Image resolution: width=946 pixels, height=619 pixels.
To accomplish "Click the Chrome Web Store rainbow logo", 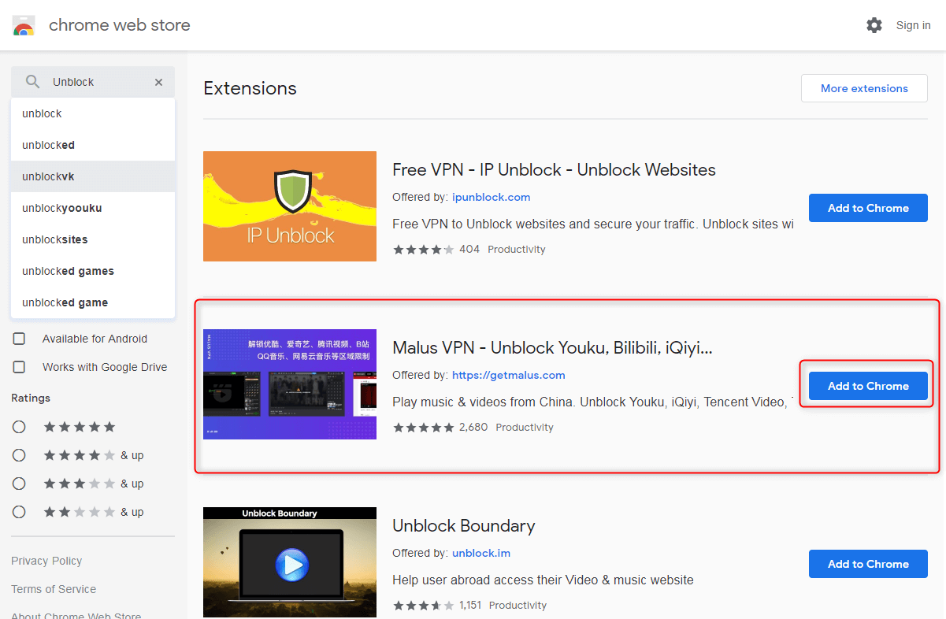I will (x=24, y=25).
